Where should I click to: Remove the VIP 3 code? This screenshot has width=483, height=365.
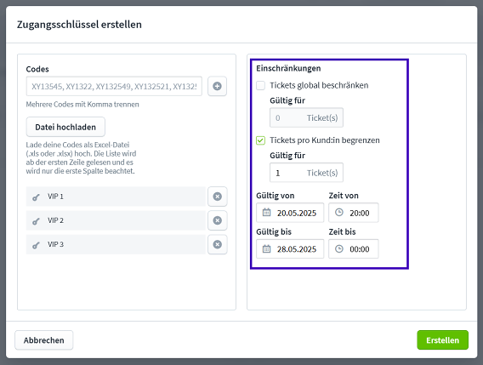pyautogui.click(x=218, y=244)
